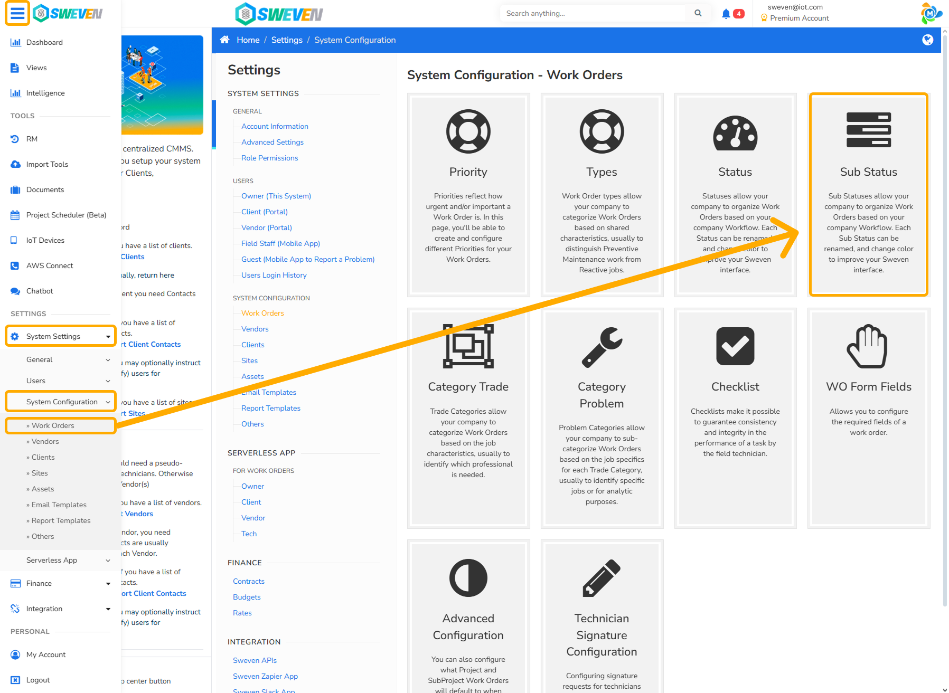The image size is (949, 693).
Task: Select Sites in sidebar submenu
Action: click(x=40, y=473)
